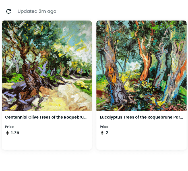
Task: Click the 1.75 price value
Action: coord(15,133)
